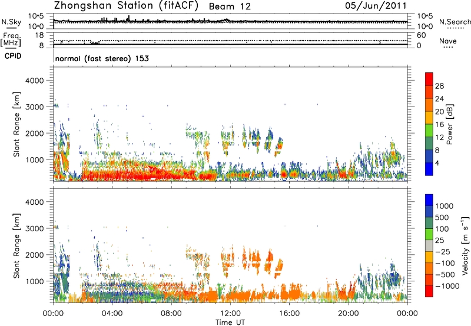This screenshot has width=471, height=326.
Task: Click the "Zhongshan Station (fitACF)" plot title
Action: pos(126,6)
